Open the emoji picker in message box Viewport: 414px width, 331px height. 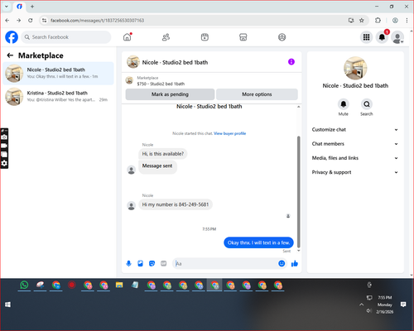(x=282, y=263)
